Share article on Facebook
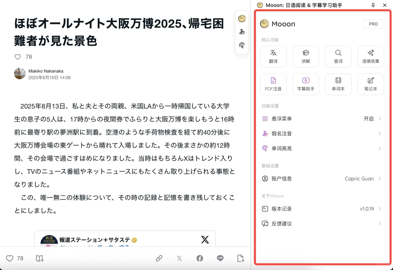 click(200, 258)
